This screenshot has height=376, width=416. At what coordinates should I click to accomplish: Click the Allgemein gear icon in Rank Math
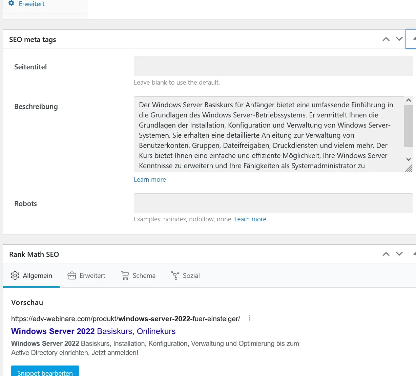[15, 275]
